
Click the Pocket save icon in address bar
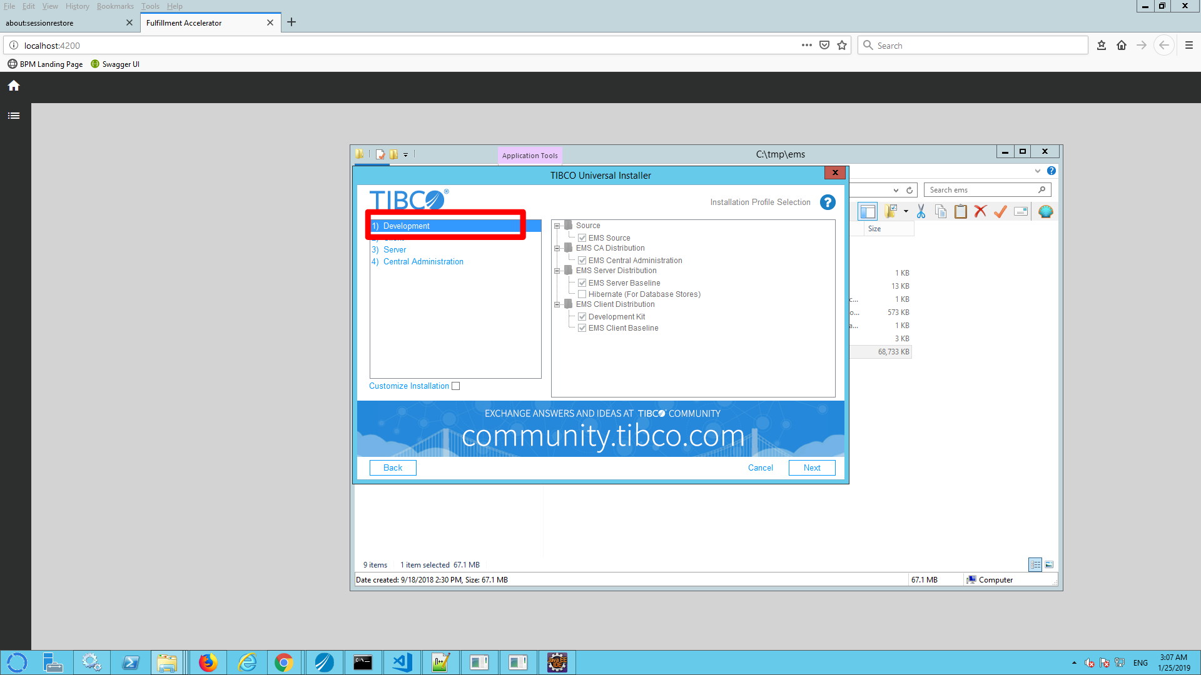824,45
